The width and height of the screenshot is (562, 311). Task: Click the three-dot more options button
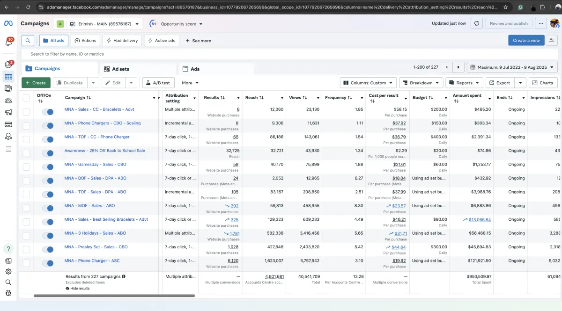tap(541, 23)
